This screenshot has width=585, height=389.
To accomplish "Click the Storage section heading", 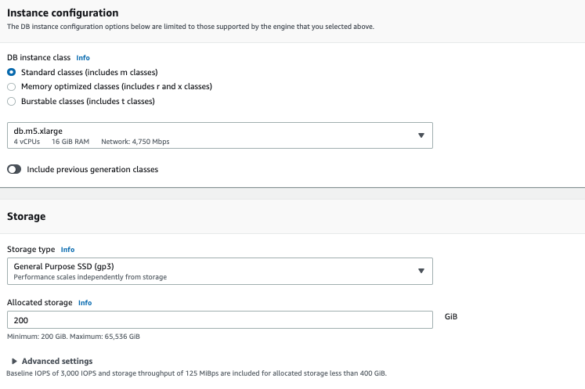I will 26,216.
